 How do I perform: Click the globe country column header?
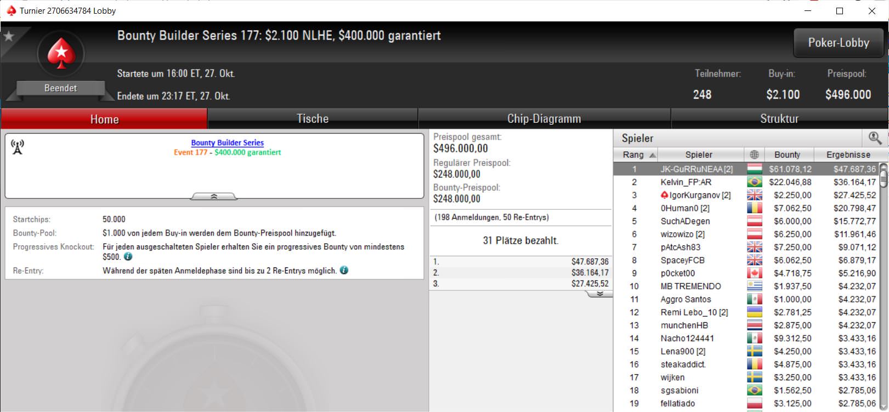point(754,154)
